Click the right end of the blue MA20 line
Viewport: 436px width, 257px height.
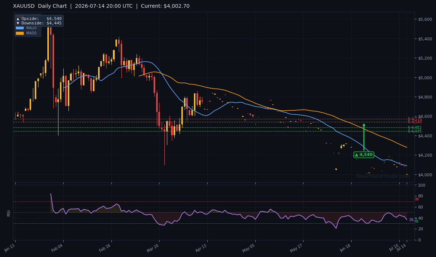[407, 166]
